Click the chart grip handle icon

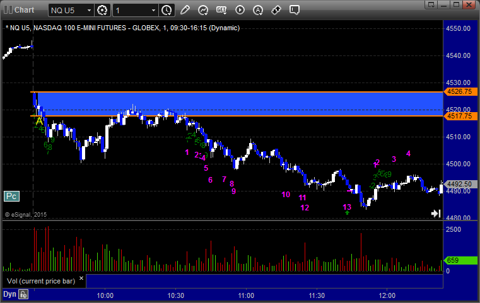point(8,10)
